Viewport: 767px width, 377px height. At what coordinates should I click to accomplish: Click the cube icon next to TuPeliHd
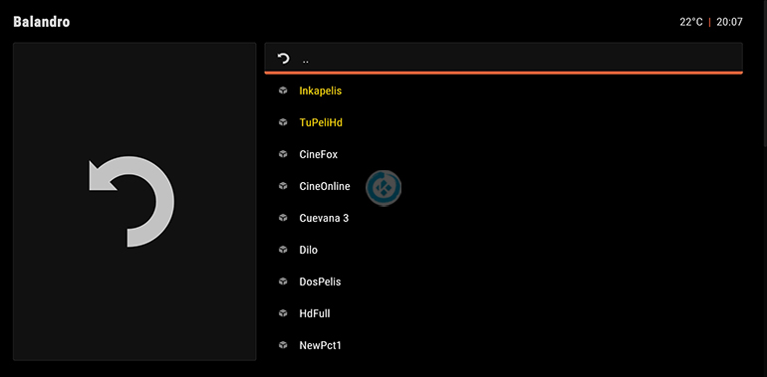[x=283, y=122]
